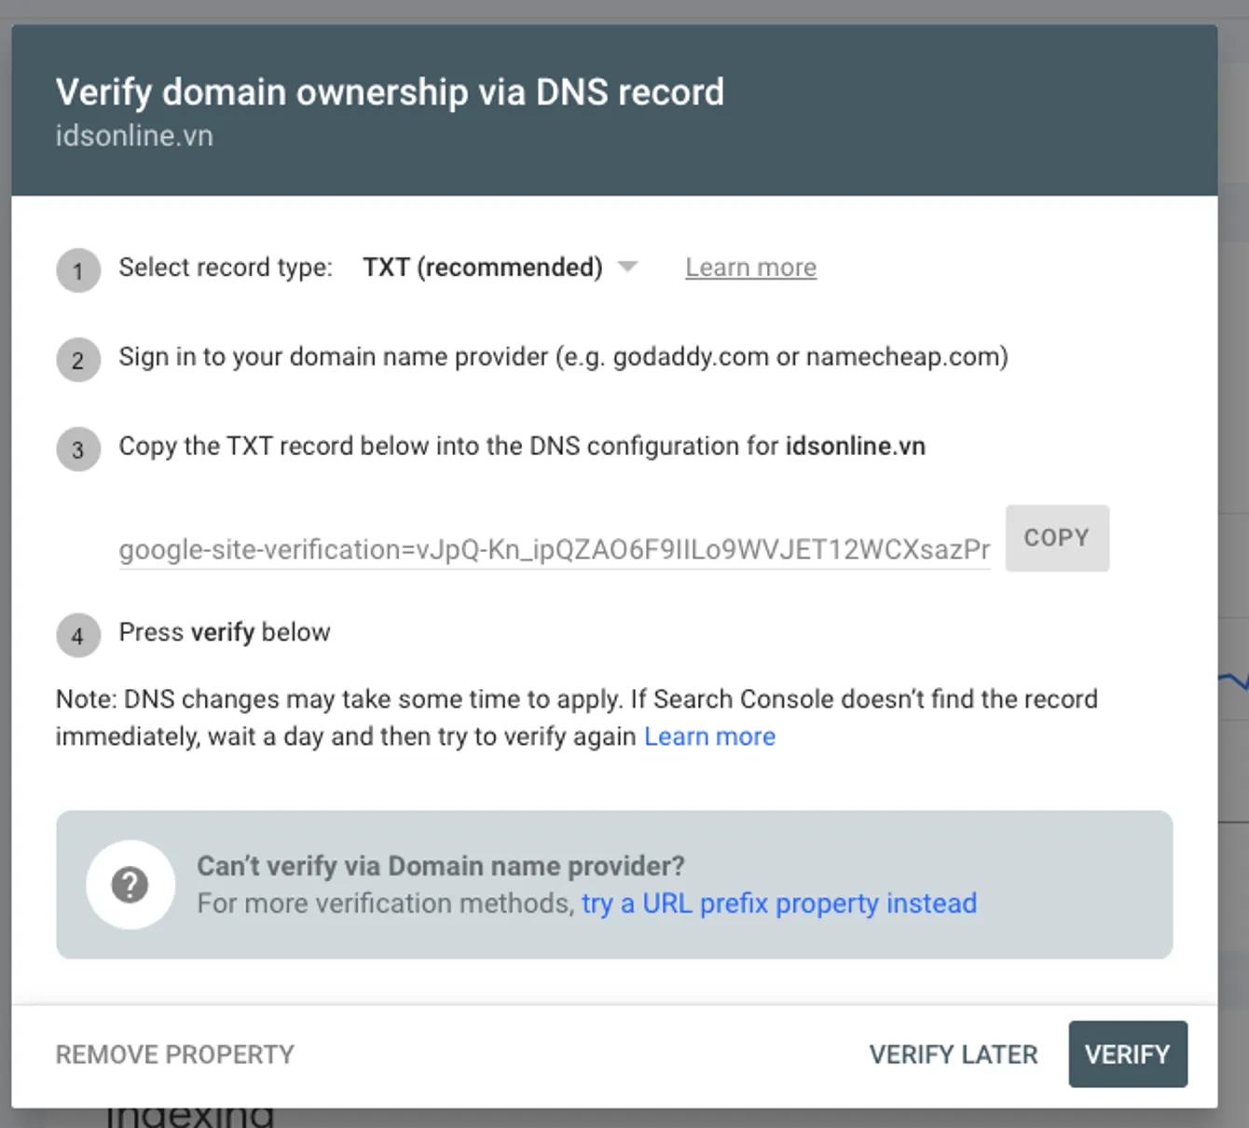The width and height of the screenshot is (1249, 1128).
Task: Click the step 3 number circle icon
Action: pos(78,449)
